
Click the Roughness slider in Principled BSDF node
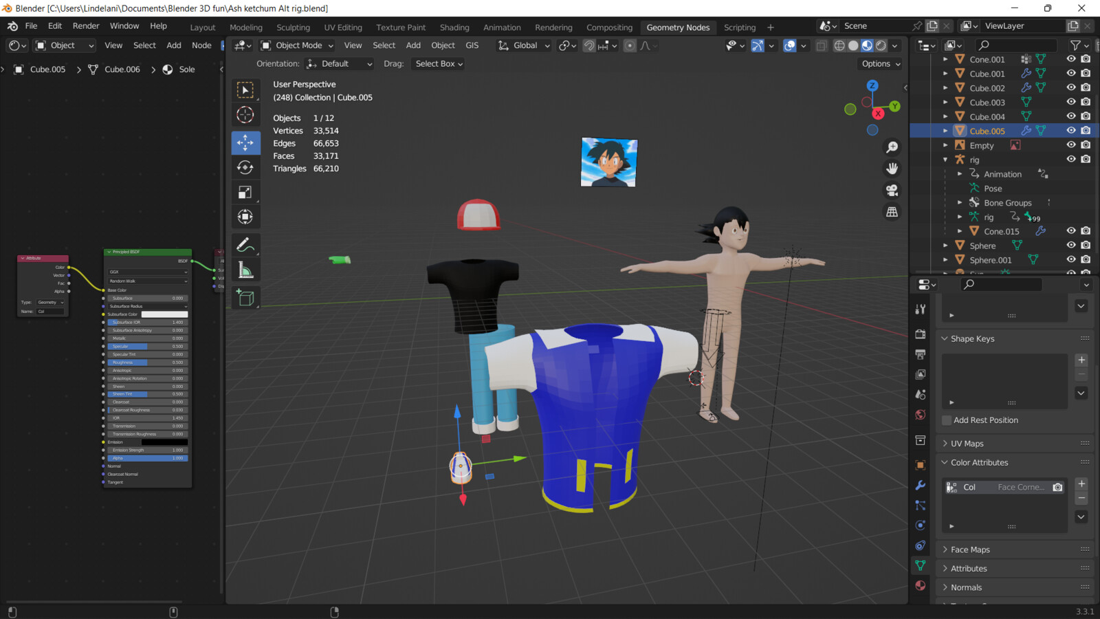click(148, 362)
